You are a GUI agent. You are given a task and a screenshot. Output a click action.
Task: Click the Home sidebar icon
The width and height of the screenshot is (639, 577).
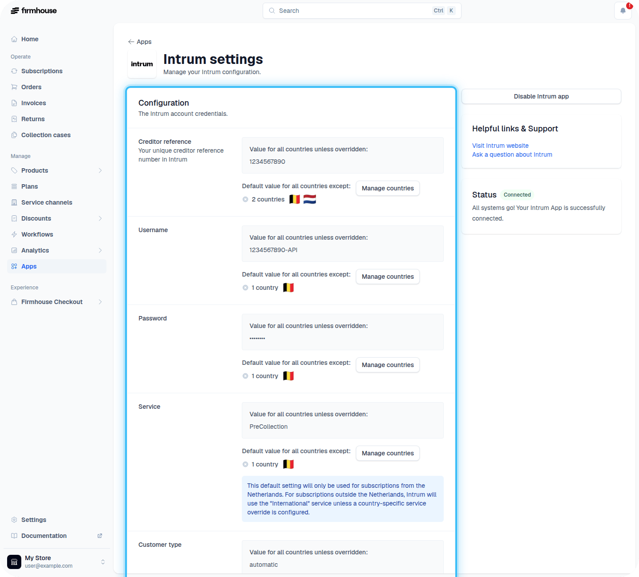point(14,39)
